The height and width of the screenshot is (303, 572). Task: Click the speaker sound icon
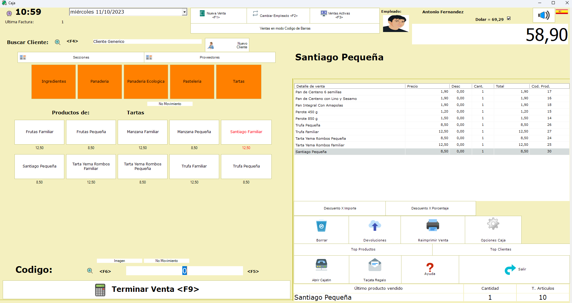[x=544, y=15]
